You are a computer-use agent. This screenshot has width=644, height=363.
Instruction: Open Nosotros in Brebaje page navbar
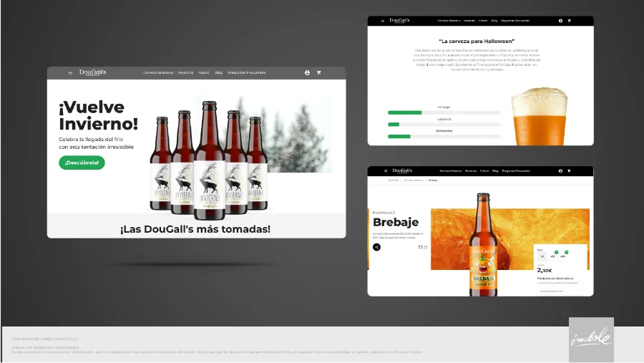point(471,171)
